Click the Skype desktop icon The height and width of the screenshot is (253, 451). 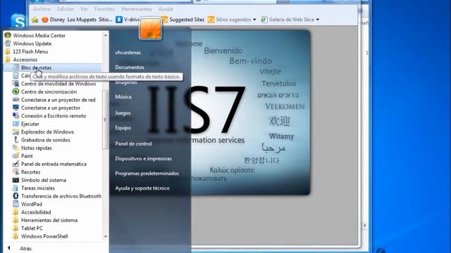pyautogui.click(x=18, y=20)
